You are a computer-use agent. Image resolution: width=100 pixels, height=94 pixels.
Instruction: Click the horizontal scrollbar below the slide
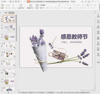[50, 90]
